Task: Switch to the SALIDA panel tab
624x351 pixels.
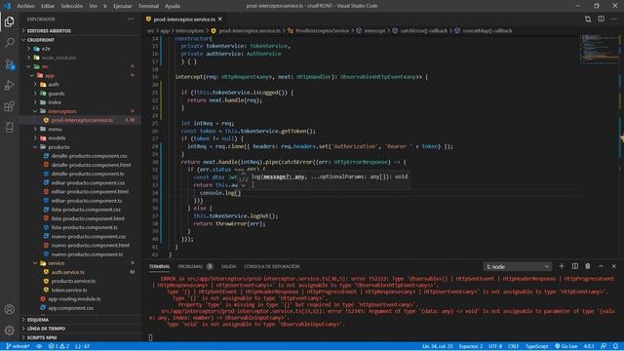Action: click(x=228, y=266)
